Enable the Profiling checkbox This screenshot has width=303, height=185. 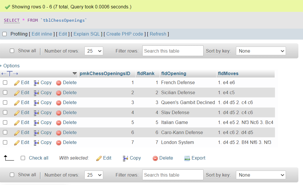click(x=5, y=34)
